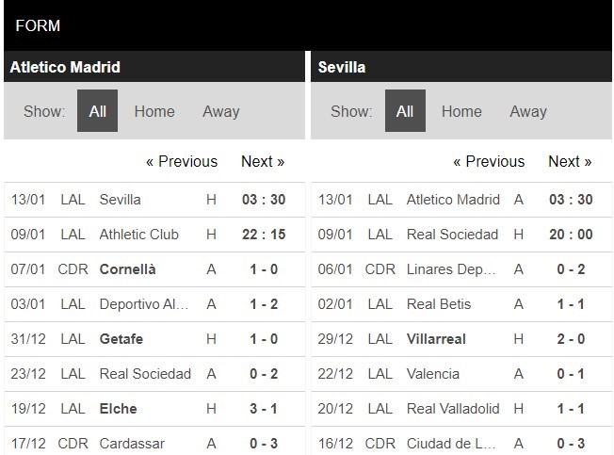Screen dimensions: 614x455
Task: Select the All tab under Sevilla
Action: pos(405,111)
